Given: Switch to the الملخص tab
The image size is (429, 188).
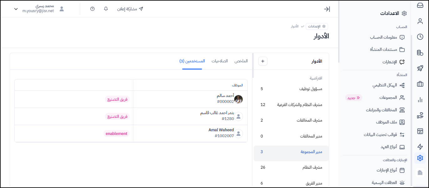Looking at the screenshot, I should (x=241, y=61).
